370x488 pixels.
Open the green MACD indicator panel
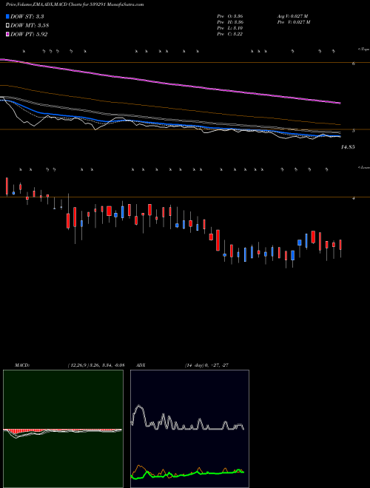tap(63, 429)
